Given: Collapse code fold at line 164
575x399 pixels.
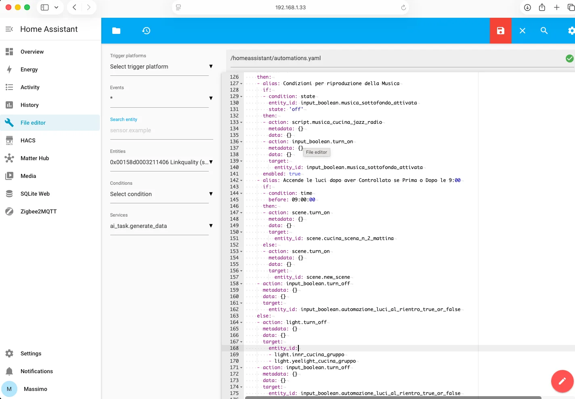Looking at the screenshot, I should (x=241, y=322).
